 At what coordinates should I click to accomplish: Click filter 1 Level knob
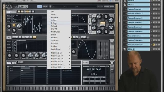point(111,20)
